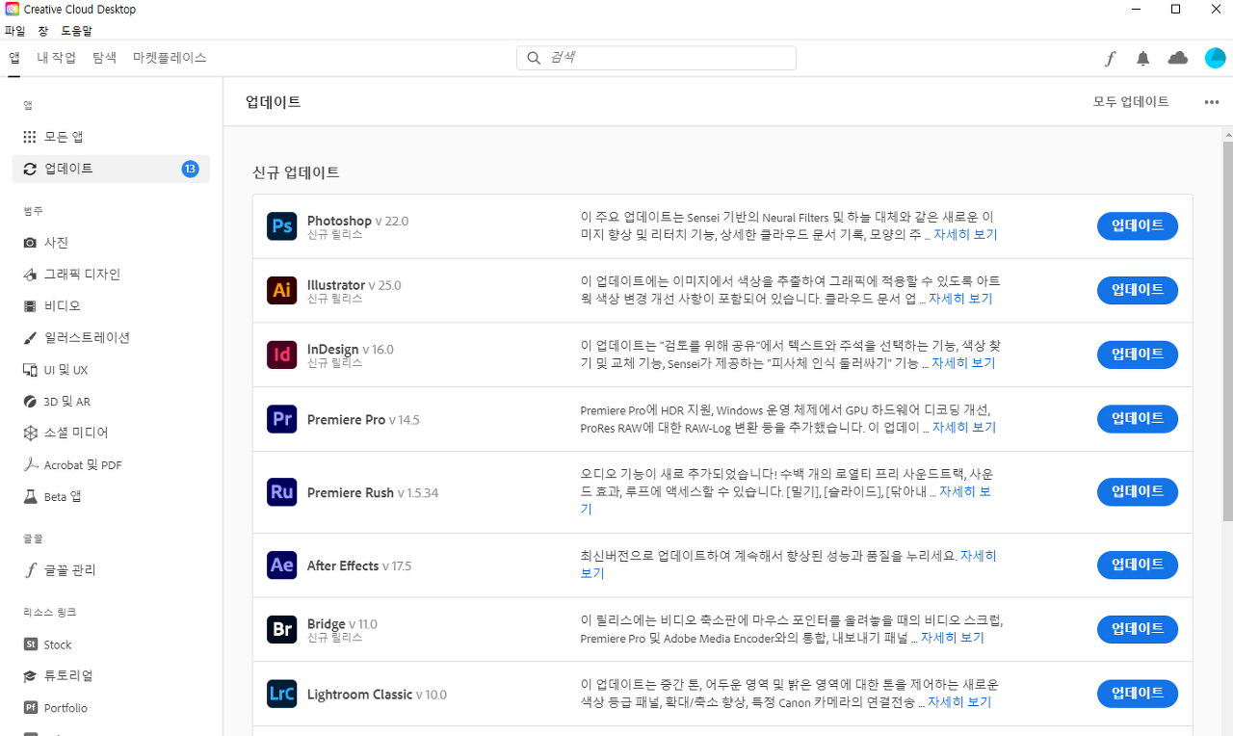
Task: Open the notifications bell
Action: (1143, 59)
